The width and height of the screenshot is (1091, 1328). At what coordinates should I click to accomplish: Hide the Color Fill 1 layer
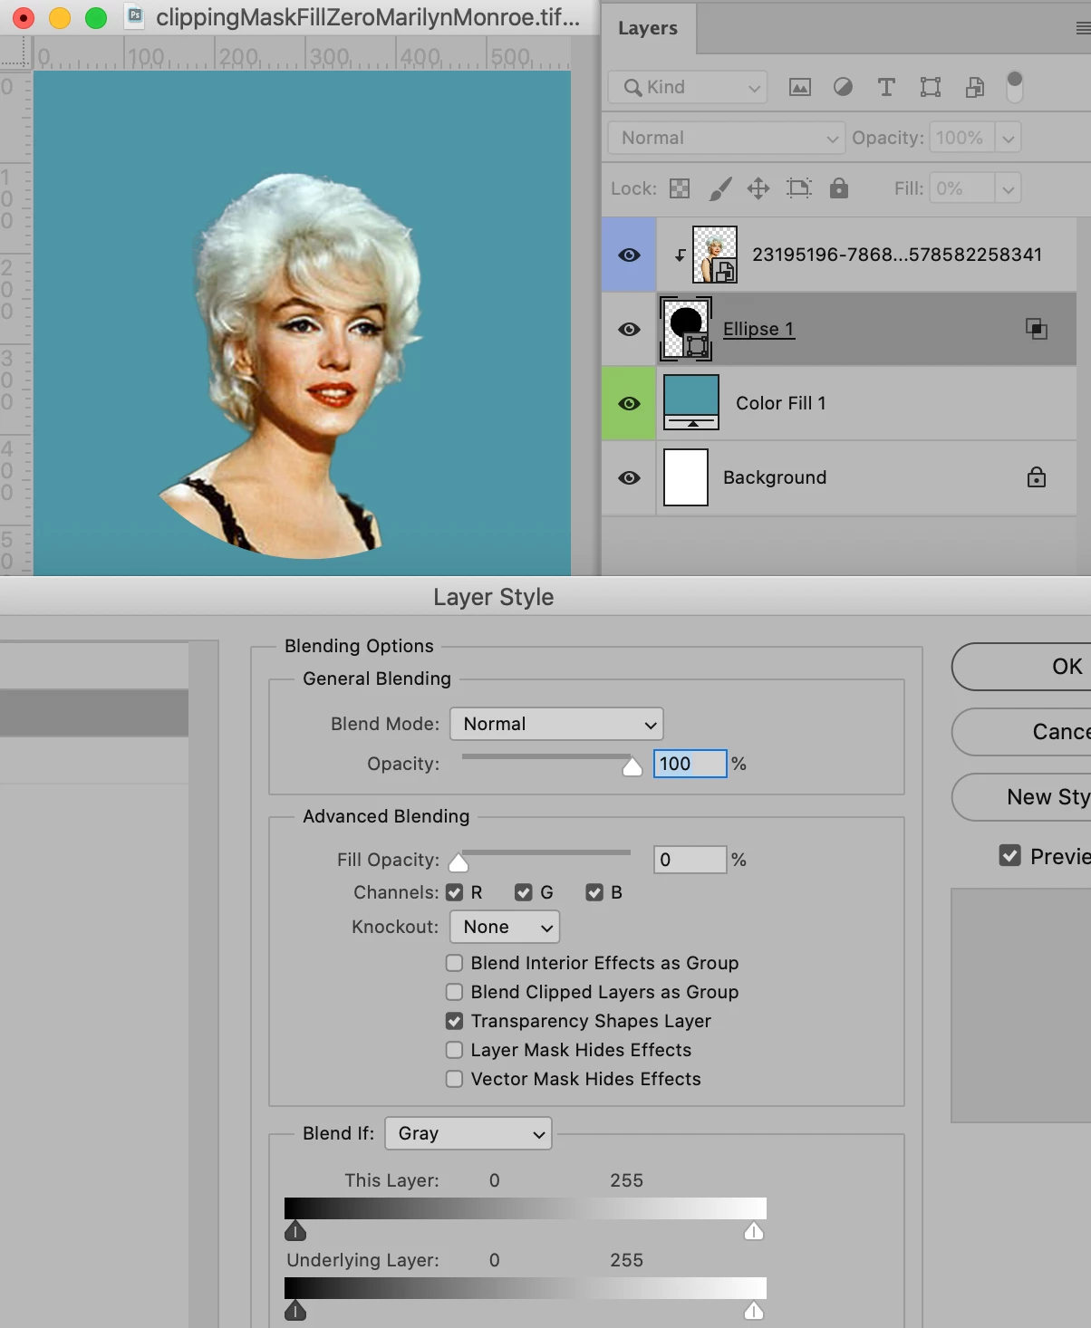(629, 403)
